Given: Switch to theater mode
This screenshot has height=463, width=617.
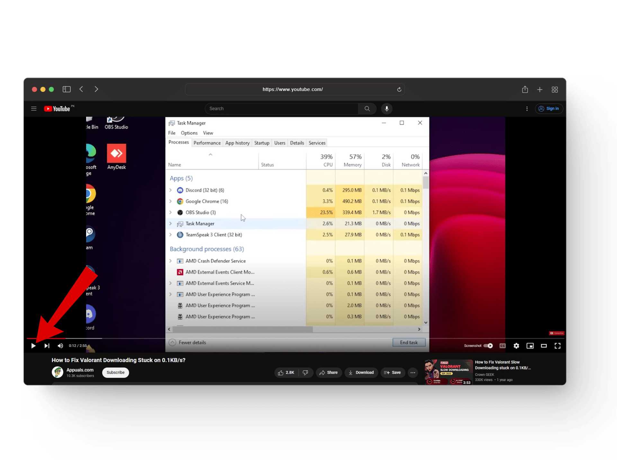Looking at the screenshot, I should [544, 346].
